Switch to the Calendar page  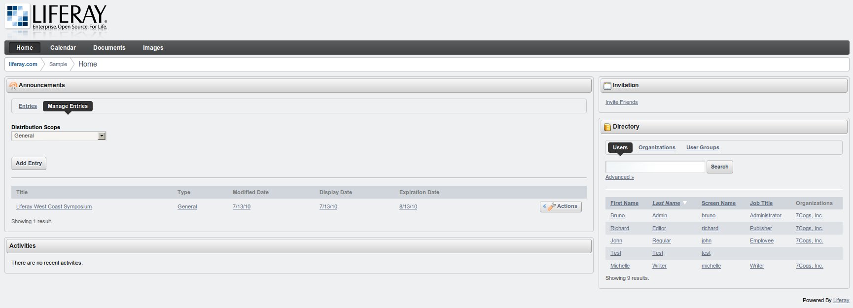pos(63,48)
